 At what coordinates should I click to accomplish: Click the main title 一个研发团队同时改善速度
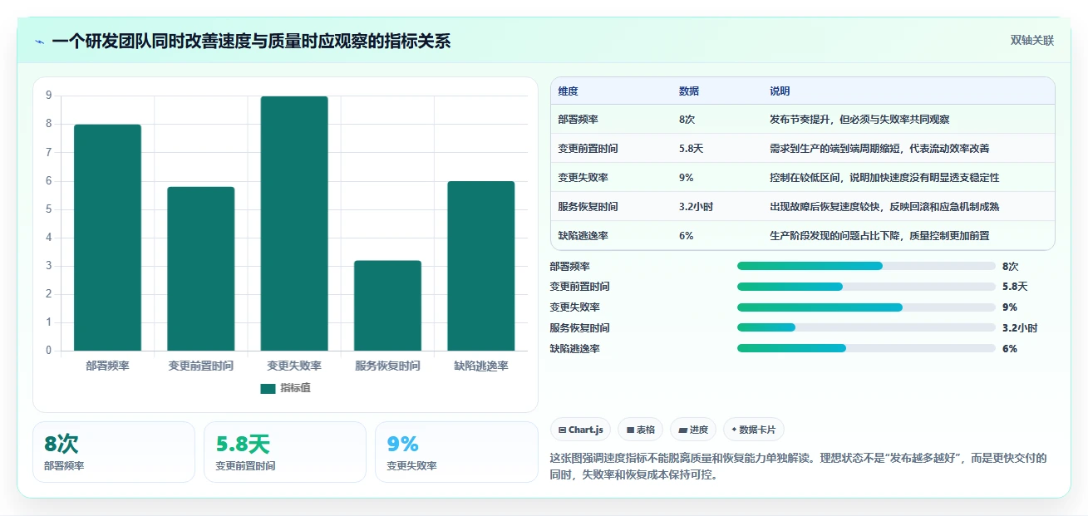(251, 42)
